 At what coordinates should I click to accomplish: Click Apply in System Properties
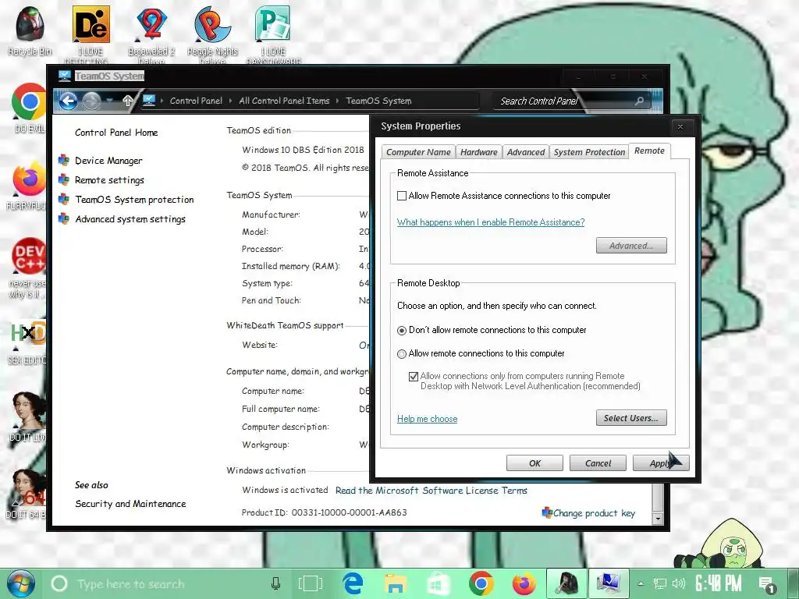(661, 463)
